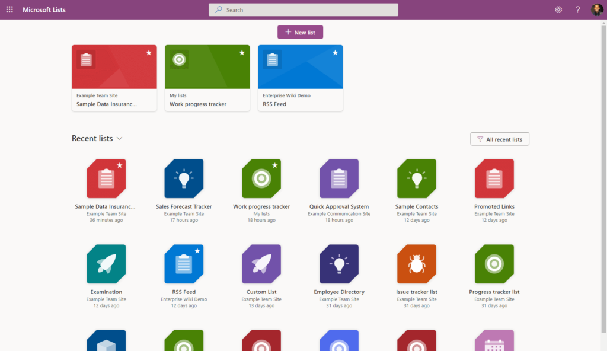Screen dimensions: 607x351
Task: Click the Issue tracker list label
Action: 417,292
